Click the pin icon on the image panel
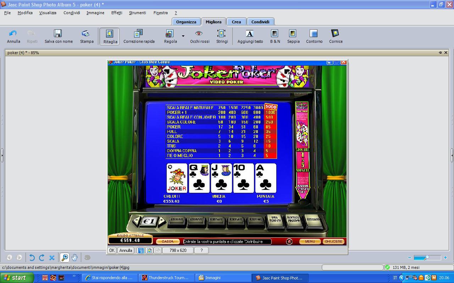 click(x=440, y=53)
